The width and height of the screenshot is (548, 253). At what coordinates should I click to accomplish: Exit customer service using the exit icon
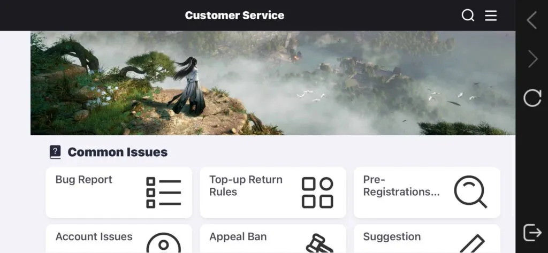point(532,232)
